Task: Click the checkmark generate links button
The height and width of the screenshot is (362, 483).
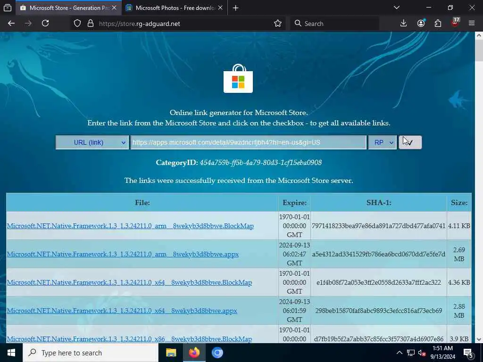Action: point(410,142)
